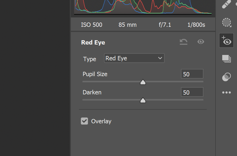
Task: Click the reset adjustments icon in Red Eye panel
Action: click(x=183, y=42)
